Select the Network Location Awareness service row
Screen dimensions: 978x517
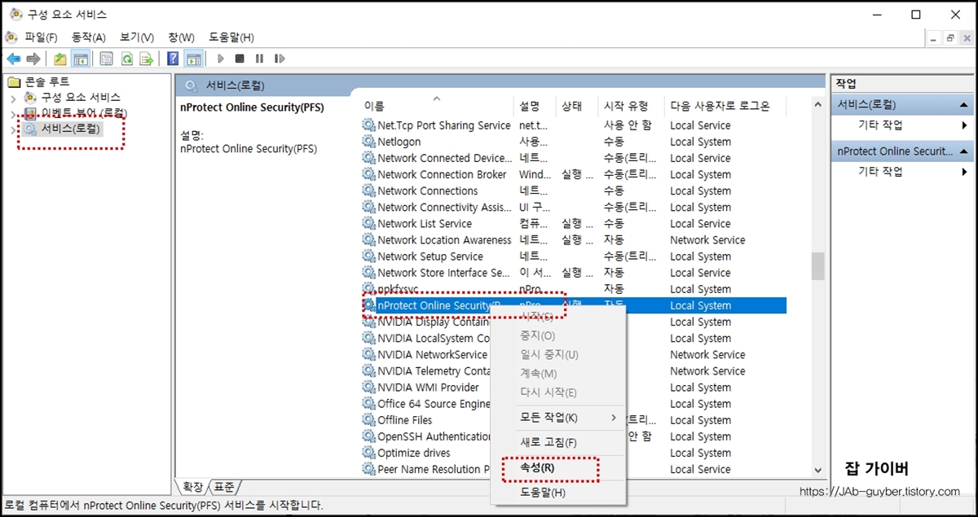[574, 240]
